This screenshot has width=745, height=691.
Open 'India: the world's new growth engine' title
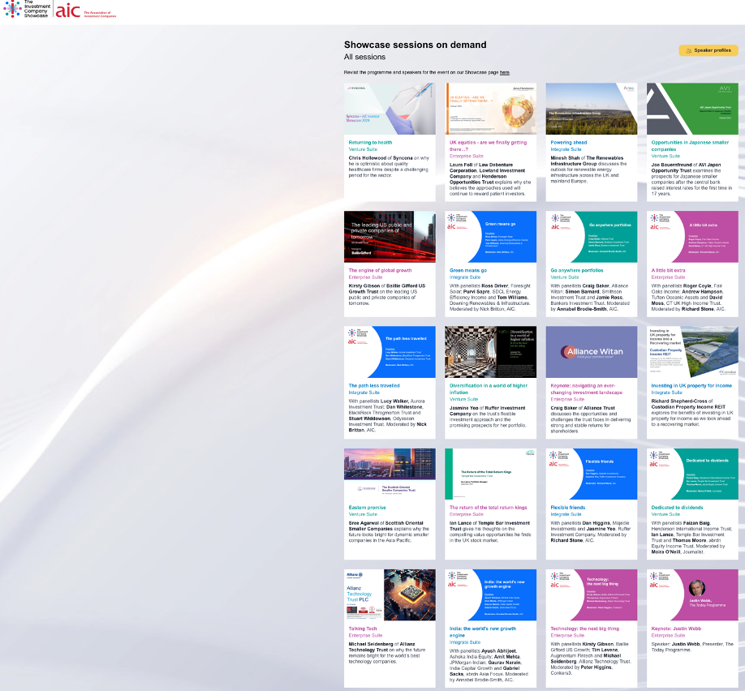coord(483,632)
